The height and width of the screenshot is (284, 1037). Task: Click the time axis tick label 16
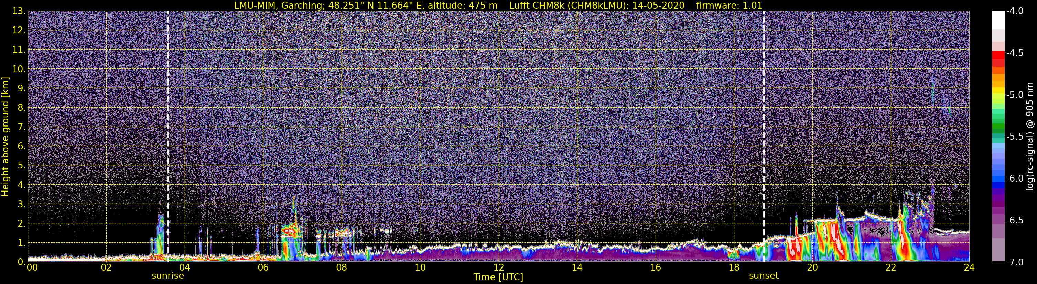click(x=656, y=267)
